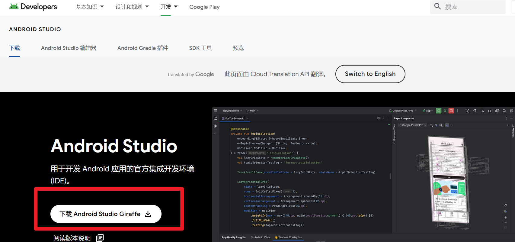Screen dimensions: 515x242
Task: Click the ANDROID STUDIO section heading link
Action: point(35,29)
